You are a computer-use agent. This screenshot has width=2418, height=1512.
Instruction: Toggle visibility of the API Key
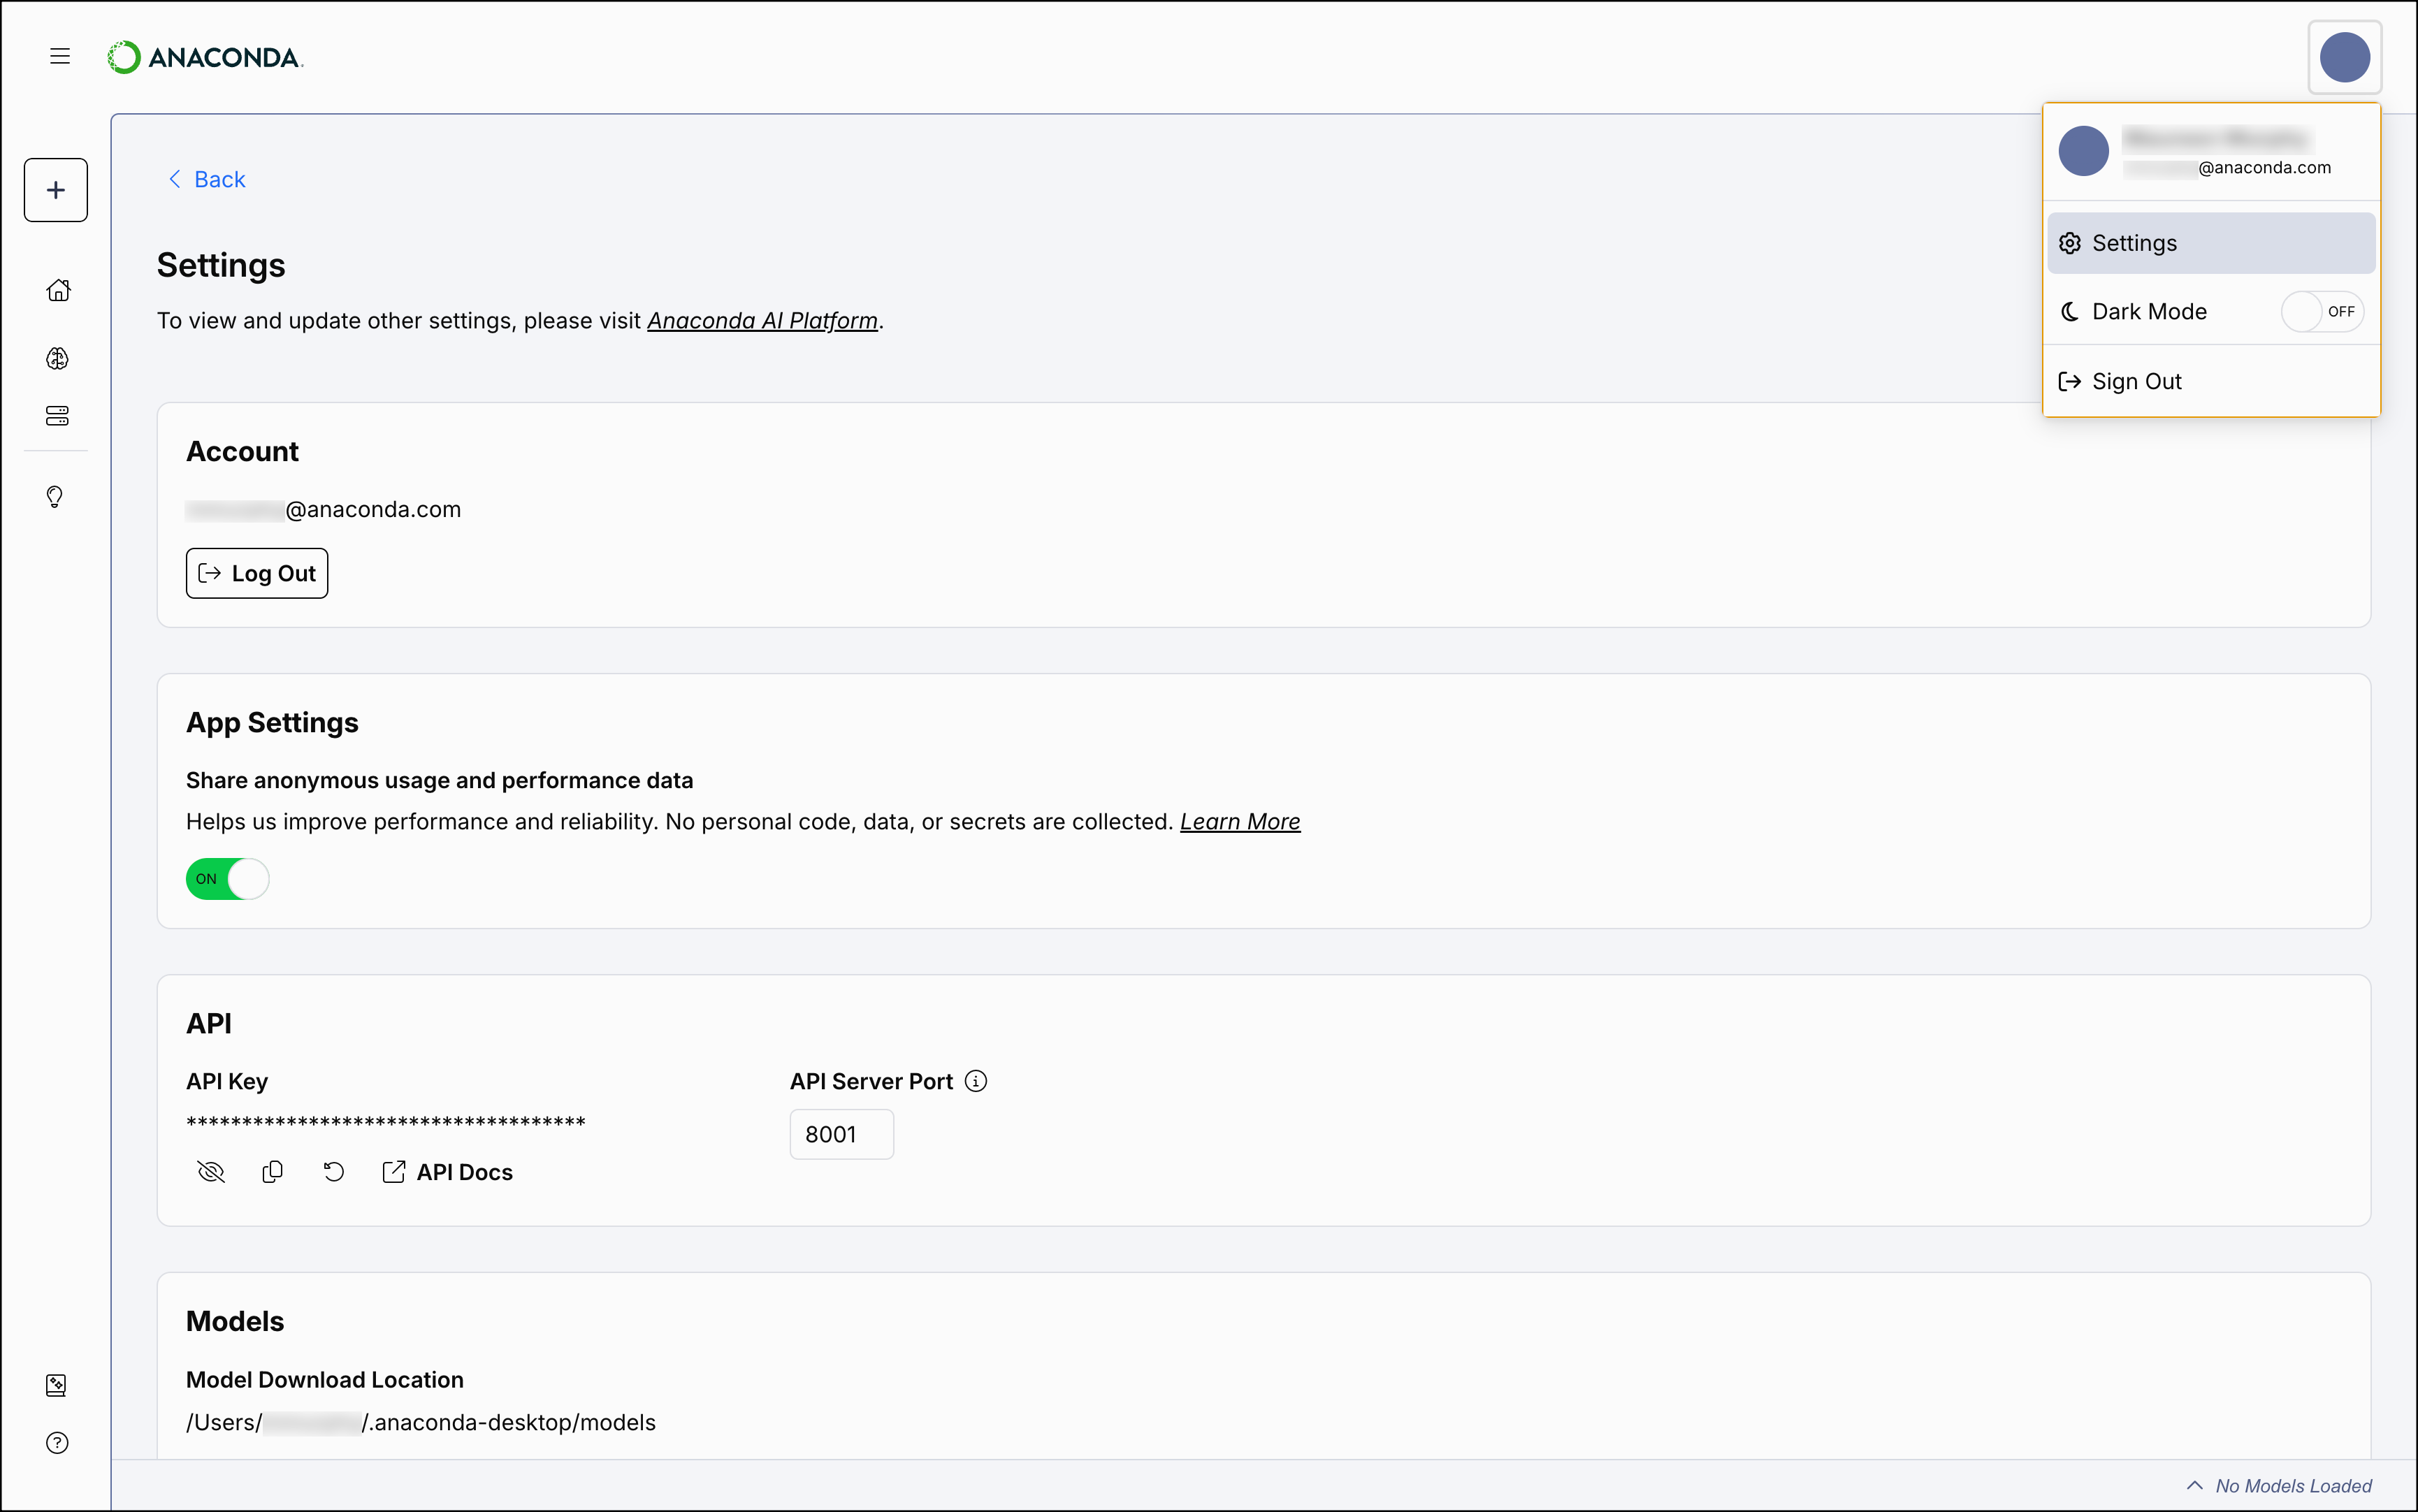[x=210, y=1171]
